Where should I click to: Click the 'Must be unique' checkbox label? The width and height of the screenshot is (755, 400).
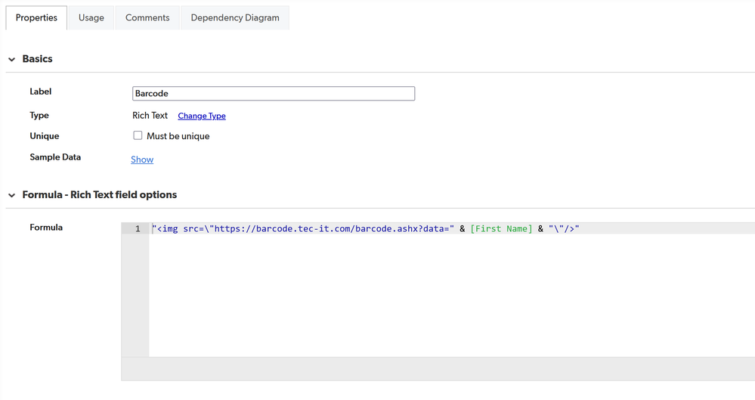coord(178,137)
